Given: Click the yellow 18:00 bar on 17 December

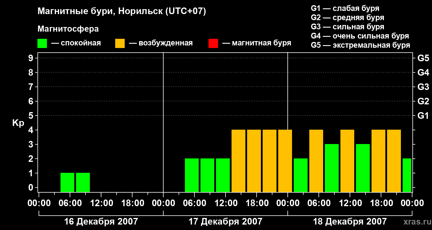Looking at the screenshot, I should [x=254, y=161].
